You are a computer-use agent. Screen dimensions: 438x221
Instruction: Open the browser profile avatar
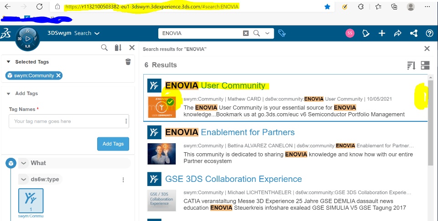(x=411, y=7)
